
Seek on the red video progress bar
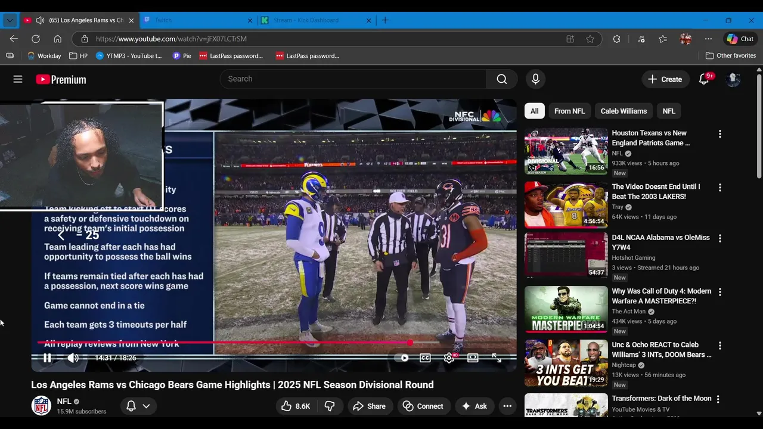[x=224, y=343]
